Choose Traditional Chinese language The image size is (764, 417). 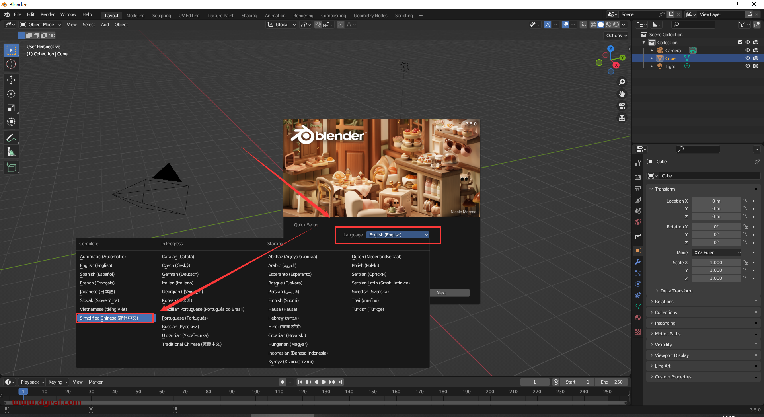coord(191,344)
